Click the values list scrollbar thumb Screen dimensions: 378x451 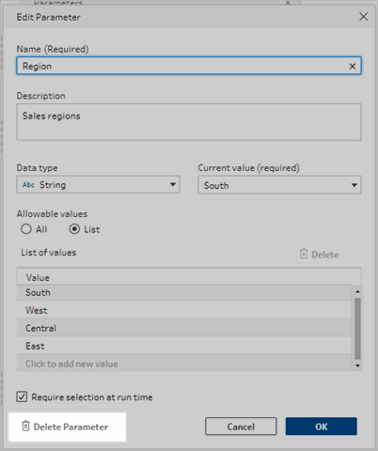click(x=357, y=328)
